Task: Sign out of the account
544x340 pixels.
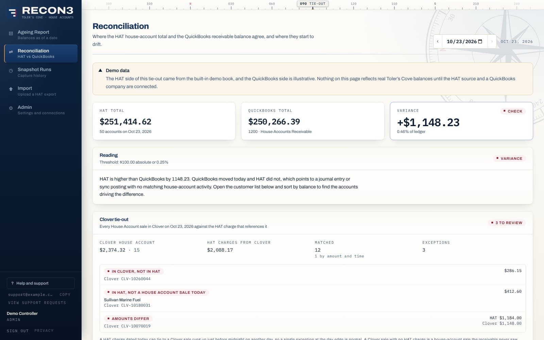Action: click(18, 331)
